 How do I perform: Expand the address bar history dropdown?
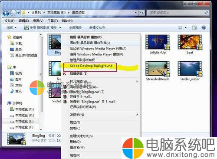click(x=136, y=13)
